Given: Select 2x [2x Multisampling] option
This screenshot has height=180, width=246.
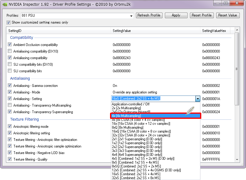Looking at the screenshot, I should 155,108.
